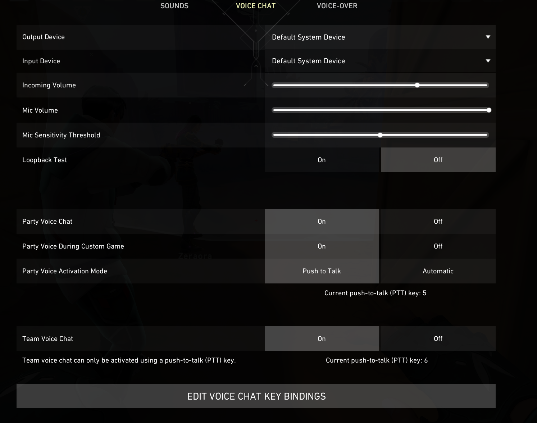The image size is (537, 423).
Task: Enable Team Voice Chat
Action: click(x=322, y=339)
